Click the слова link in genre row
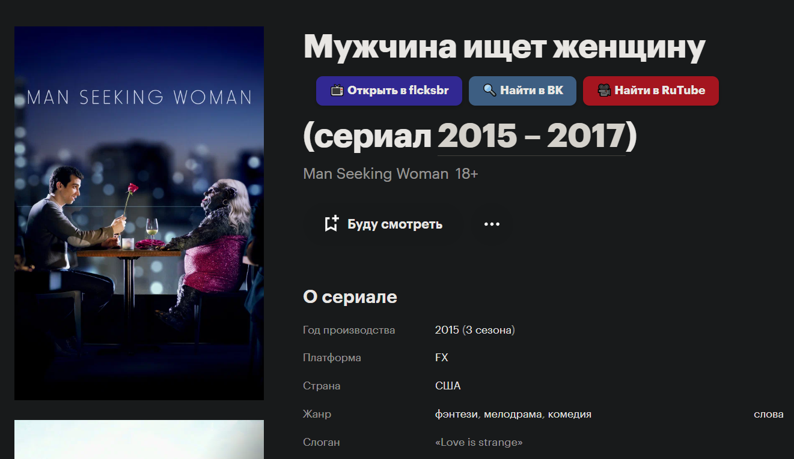 pyautogui.click(x=769, y=414)
